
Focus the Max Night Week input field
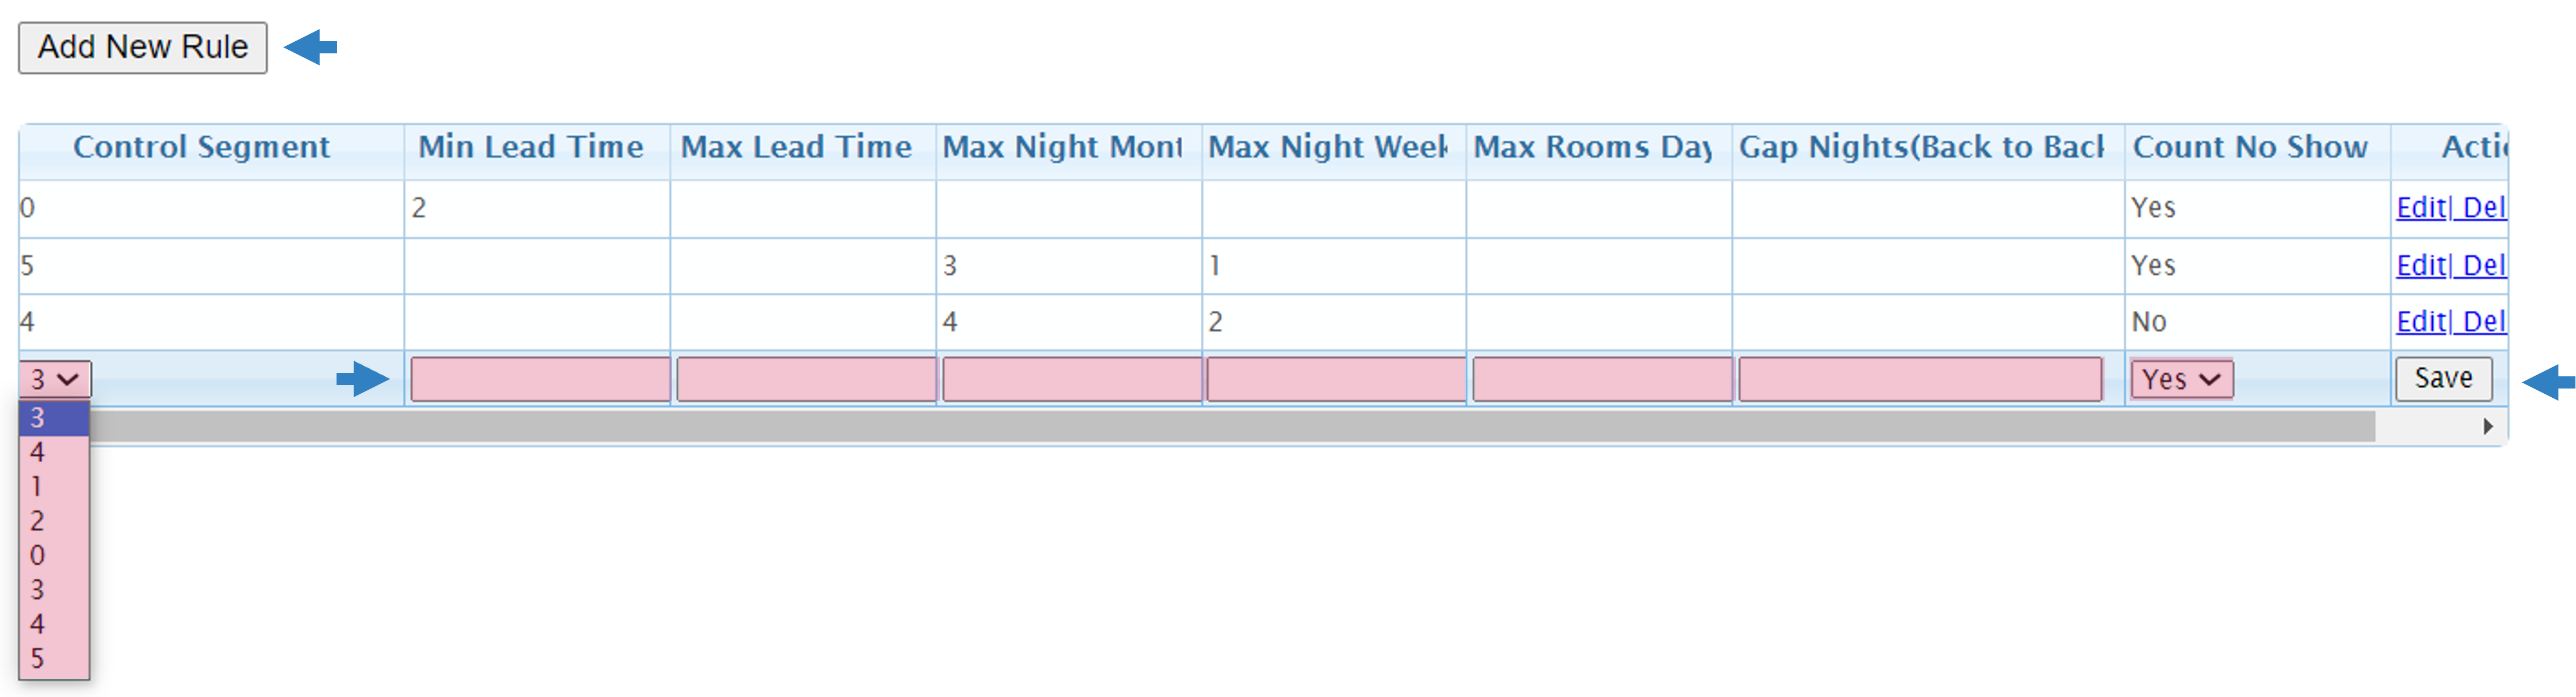(1336, 379)
